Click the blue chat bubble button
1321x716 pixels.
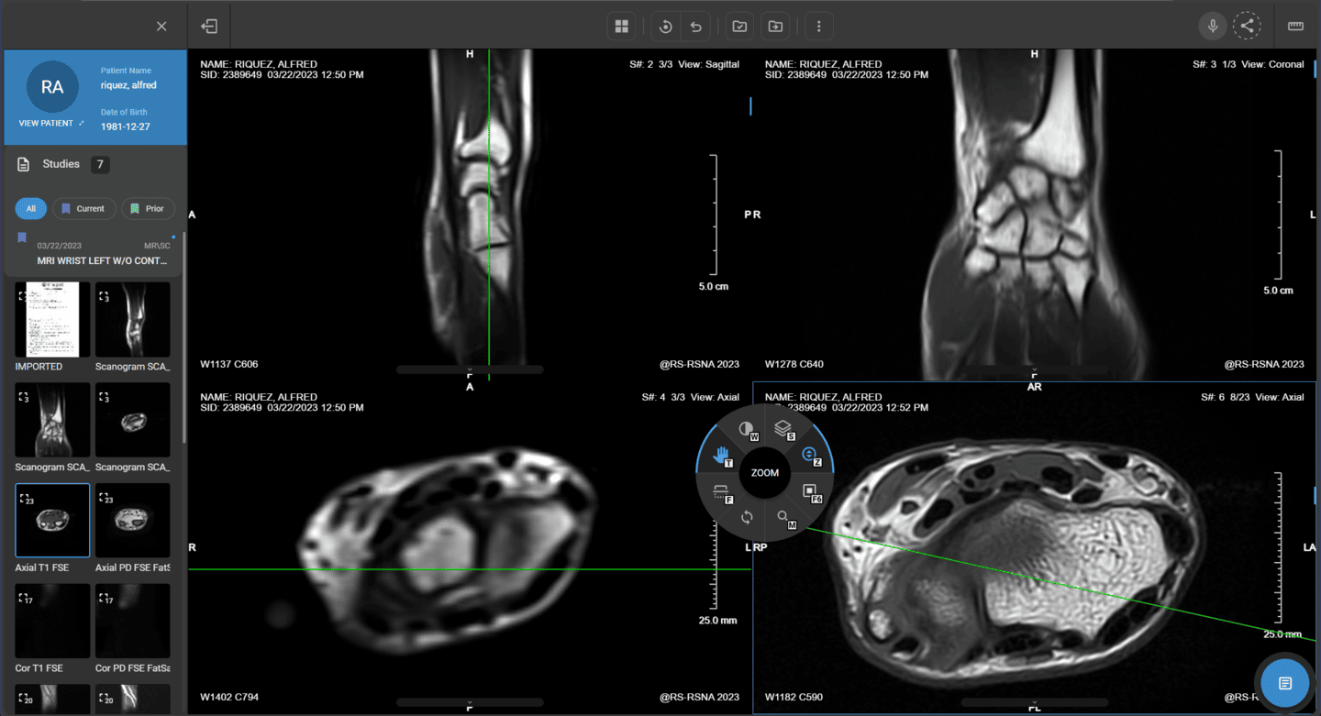click(x=1283, y=682)
